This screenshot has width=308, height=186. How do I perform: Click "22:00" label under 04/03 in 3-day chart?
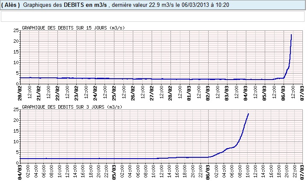(106, 171)
